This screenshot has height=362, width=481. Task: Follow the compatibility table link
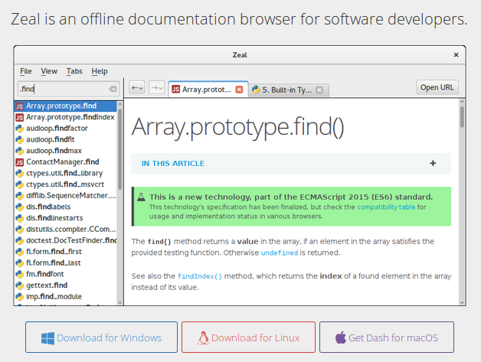coord(386,207)
